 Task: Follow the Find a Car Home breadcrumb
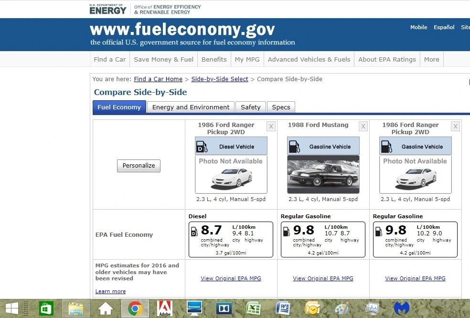click(158, 79)
